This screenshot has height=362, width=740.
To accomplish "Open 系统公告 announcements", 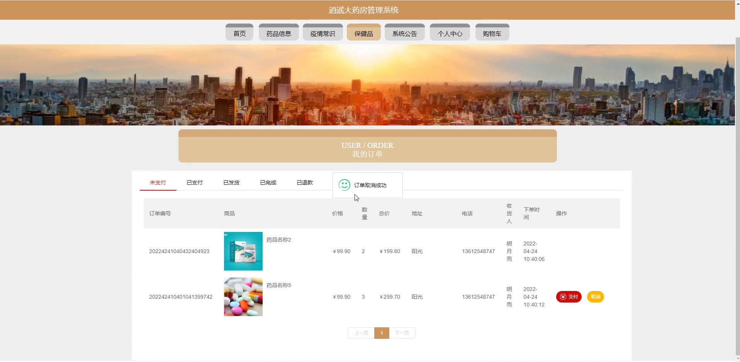I will pyautogui.click(x=404, y=33).
